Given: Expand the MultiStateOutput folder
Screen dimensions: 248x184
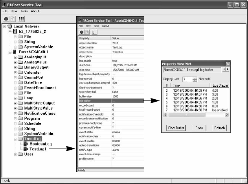Looking at the screenshot, I should coord(15,103).
